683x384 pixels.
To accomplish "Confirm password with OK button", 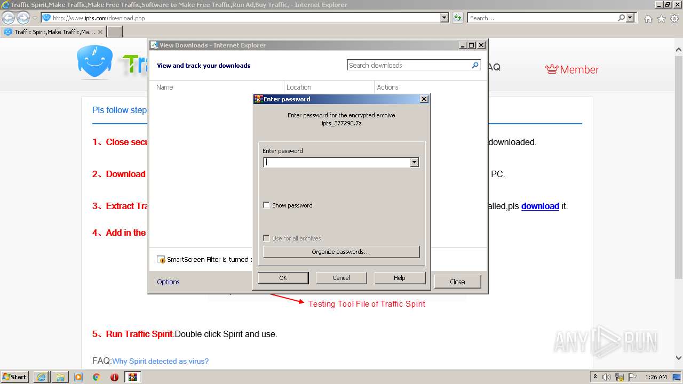I will (283, 278).
